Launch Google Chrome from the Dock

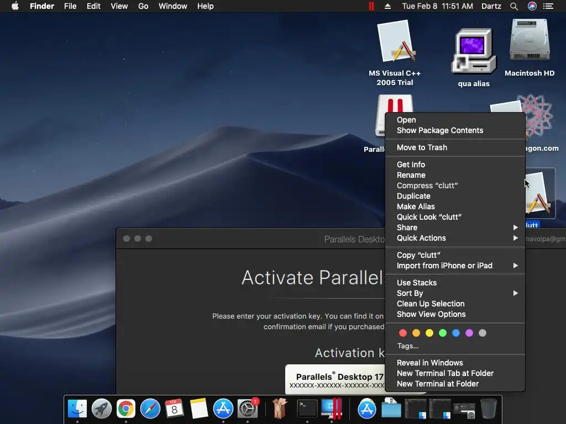(x=125, y=409)
